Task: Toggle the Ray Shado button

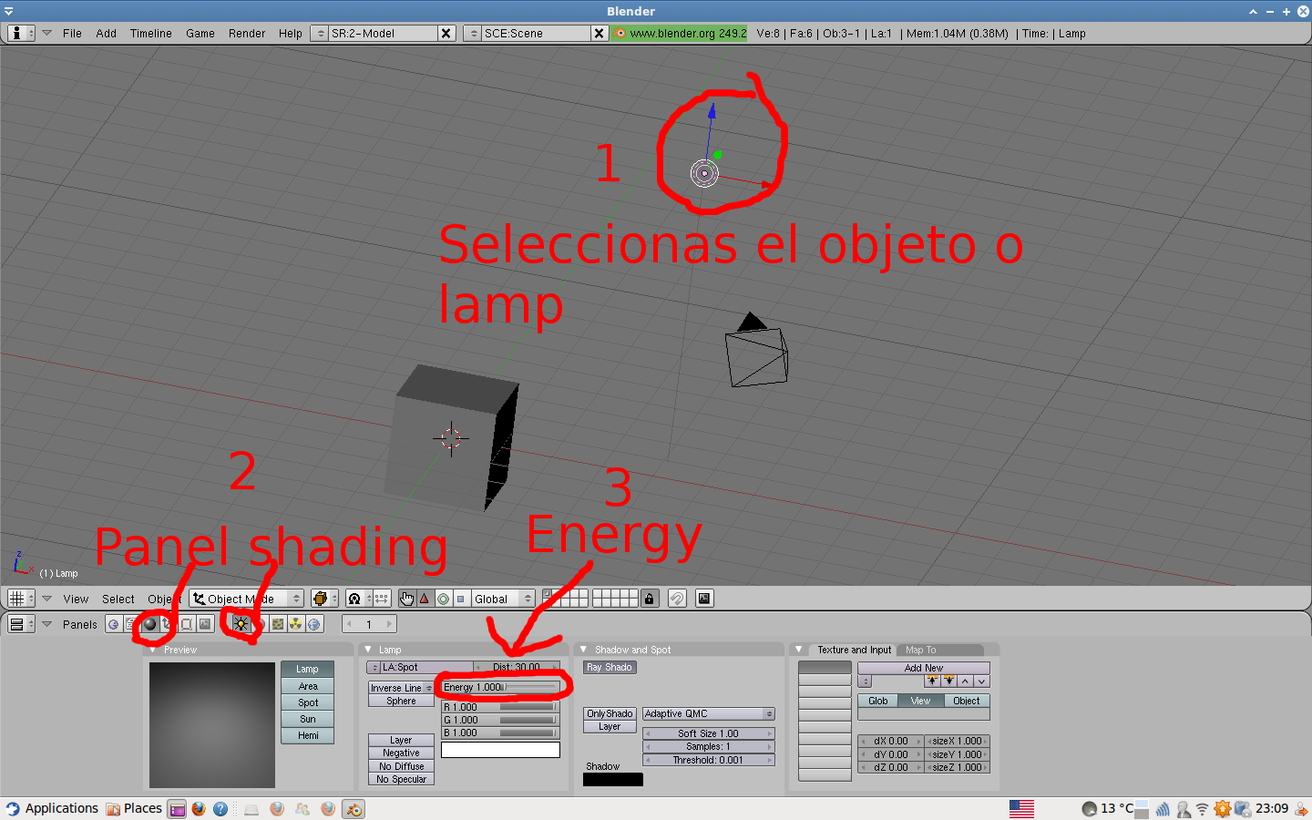Action: tap(610, 668)
